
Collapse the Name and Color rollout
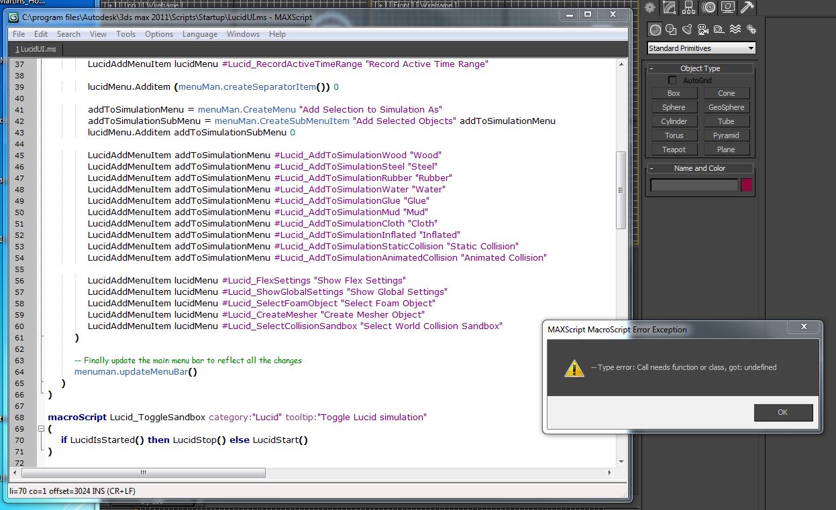(700, 168)
